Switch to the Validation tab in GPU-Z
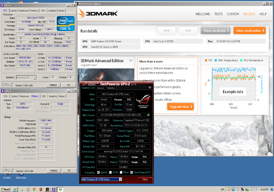Image resolution: width=274 pixels, height=192 pixels. tap(111, 88)
